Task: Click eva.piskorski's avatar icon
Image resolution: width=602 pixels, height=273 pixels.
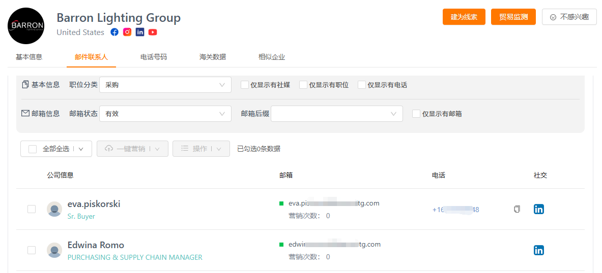Action: [x=54, y=209]
